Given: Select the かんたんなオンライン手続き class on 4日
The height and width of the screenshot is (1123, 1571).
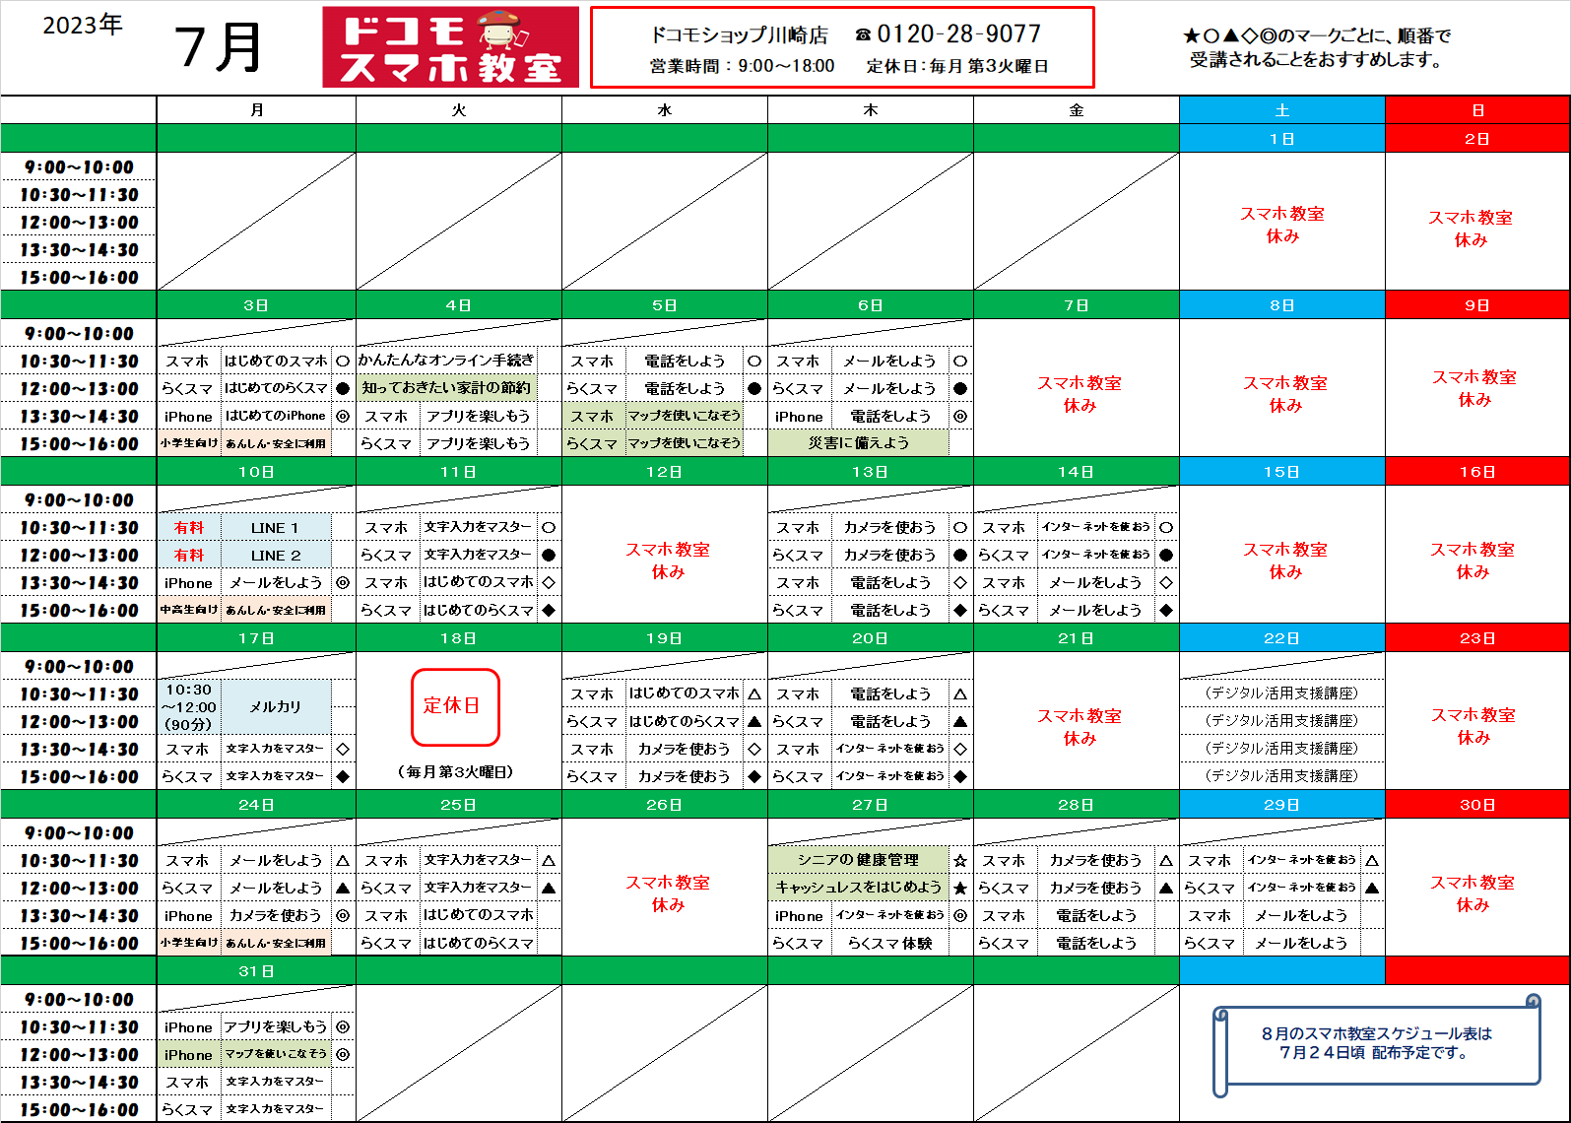Looking at the screenshot, I should (x=446, y=361).
